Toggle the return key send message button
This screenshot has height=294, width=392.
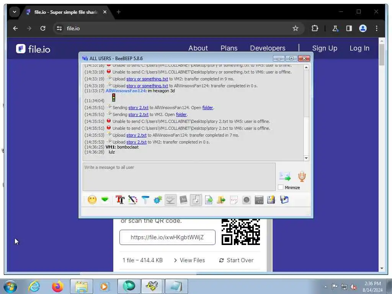pyautogui.click(x=196, y=200)
